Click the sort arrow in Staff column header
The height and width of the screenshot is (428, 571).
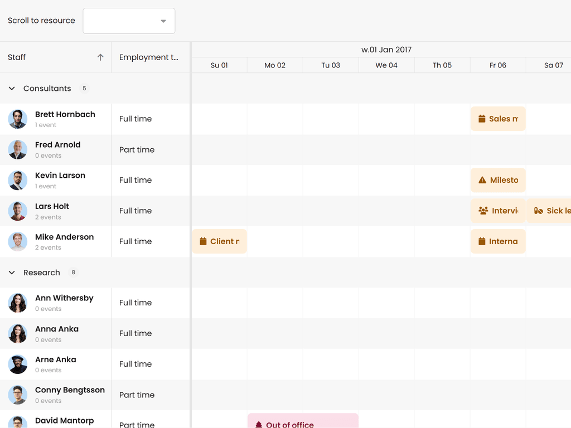[100, 57]
